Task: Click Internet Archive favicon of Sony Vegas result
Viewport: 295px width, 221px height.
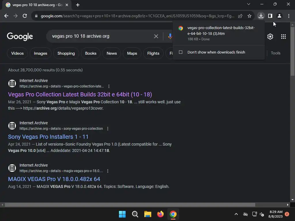Action: coord(12,125)
